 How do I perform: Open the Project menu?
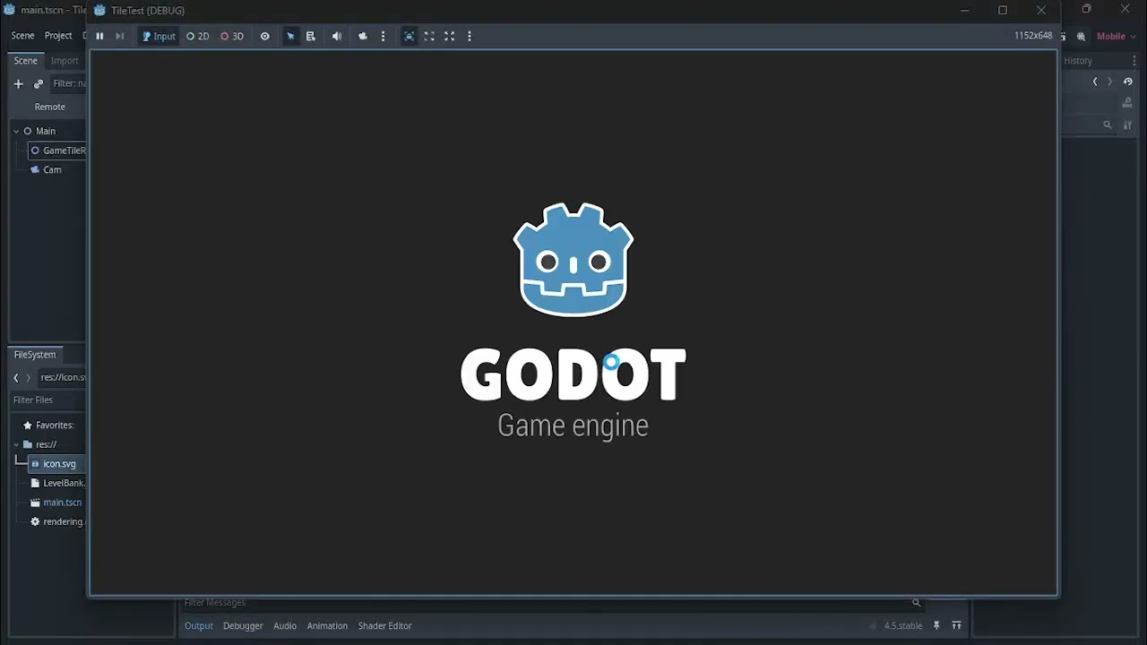pyautogui.click(x=58, y=36)
